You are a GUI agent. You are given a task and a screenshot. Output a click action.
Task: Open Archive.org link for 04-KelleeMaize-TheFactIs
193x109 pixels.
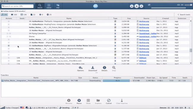coord(144,21)
